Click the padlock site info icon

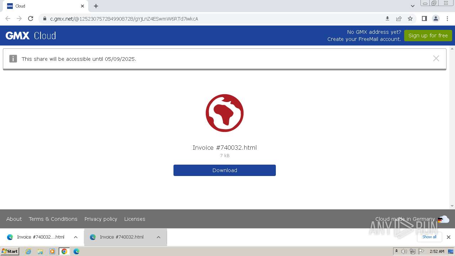[45, 18]
